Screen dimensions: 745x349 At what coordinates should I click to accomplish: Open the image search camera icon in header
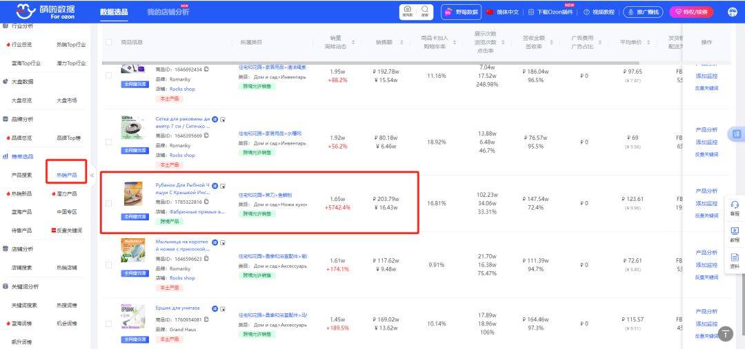tap(408, 11)
